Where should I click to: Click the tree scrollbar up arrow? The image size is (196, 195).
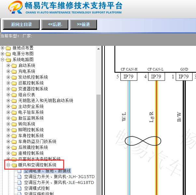[x=99, y=49]
